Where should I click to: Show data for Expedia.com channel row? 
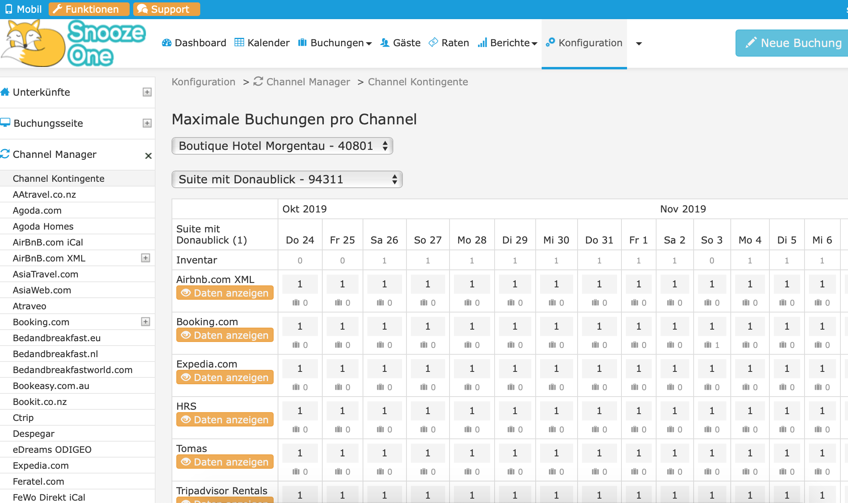pyautogui.click(x=225, y=377)
